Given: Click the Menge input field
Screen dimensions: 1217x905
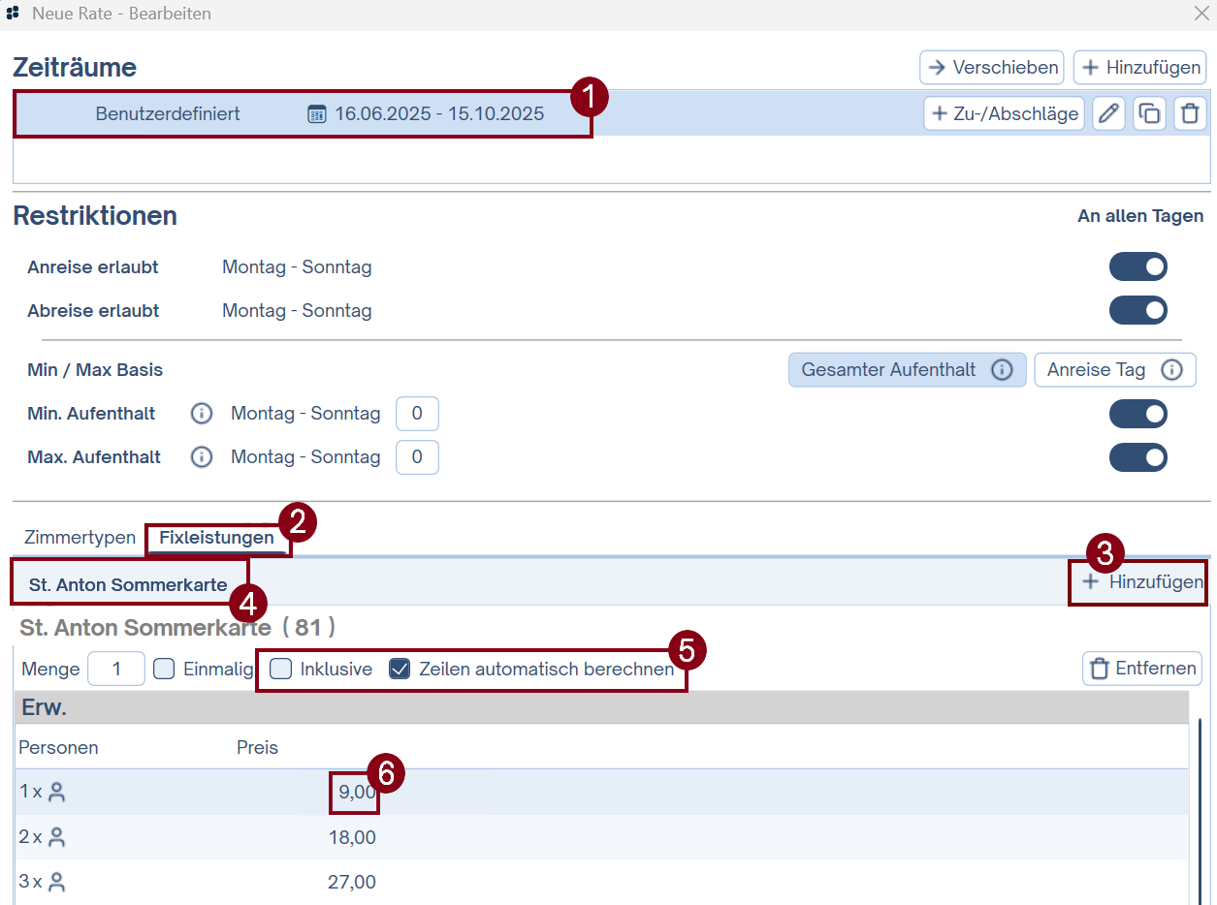Looking at the screenshot, I should 116,669.
